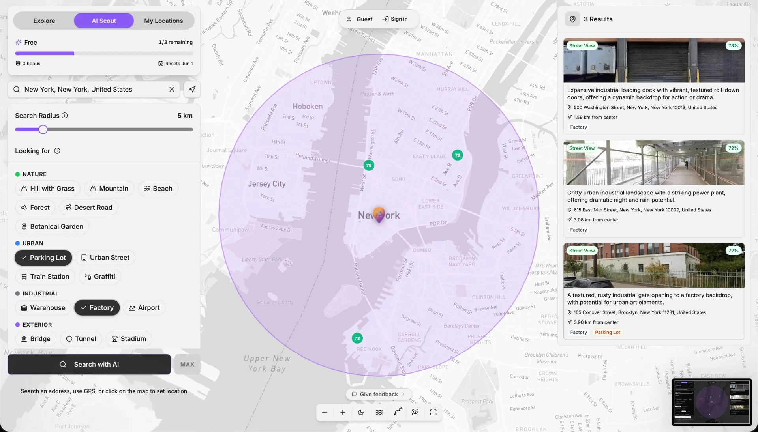Open the 165 Conover Street result image
The image size is (758, 432).
(654, 265)
